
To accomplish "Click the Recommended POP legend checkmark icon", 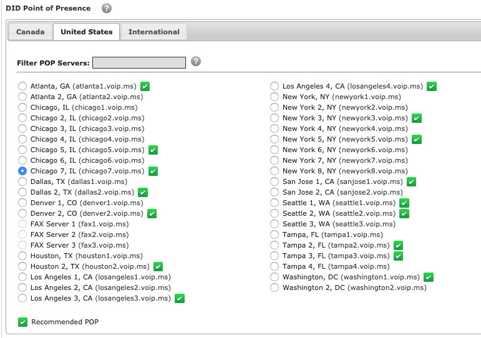I will [x=22, y=322].
